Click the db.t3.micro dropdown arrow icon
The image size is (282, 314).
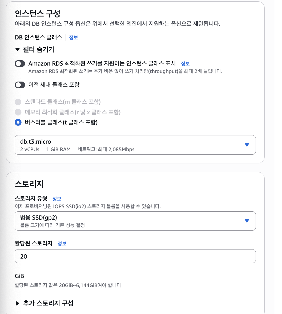tap(247, 145)
